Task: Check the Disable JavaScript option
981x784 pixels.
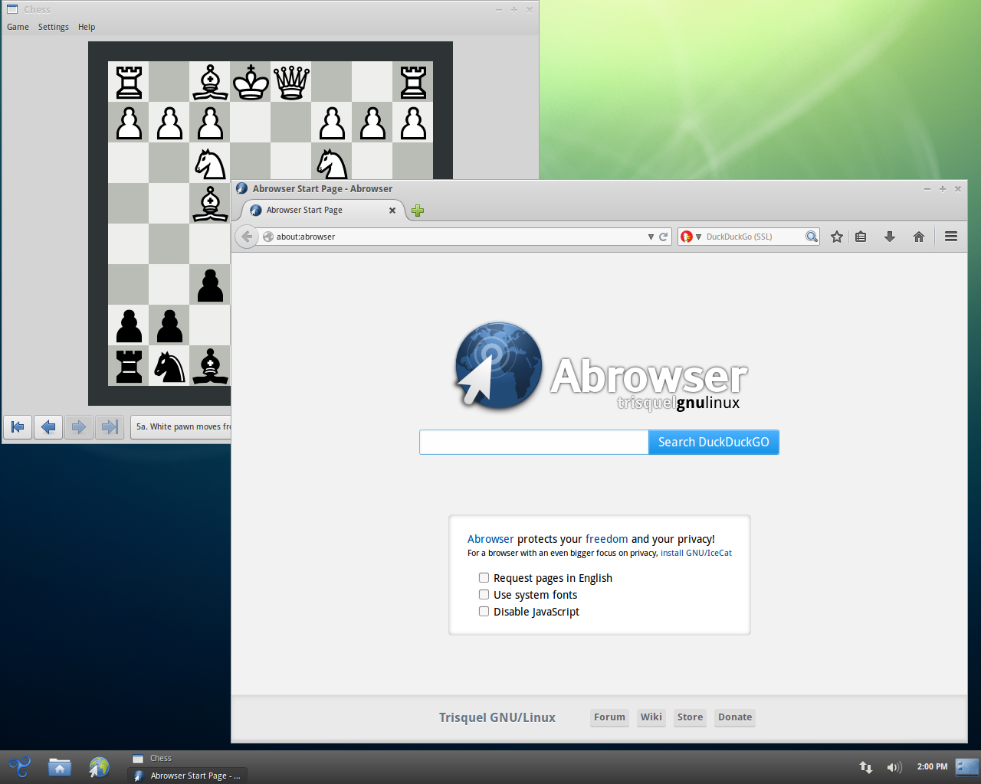Action: (484, 612)
